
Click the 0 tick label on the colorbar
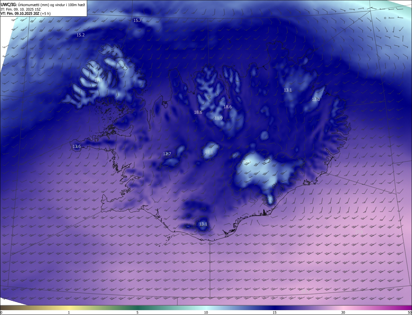[1, 312]
